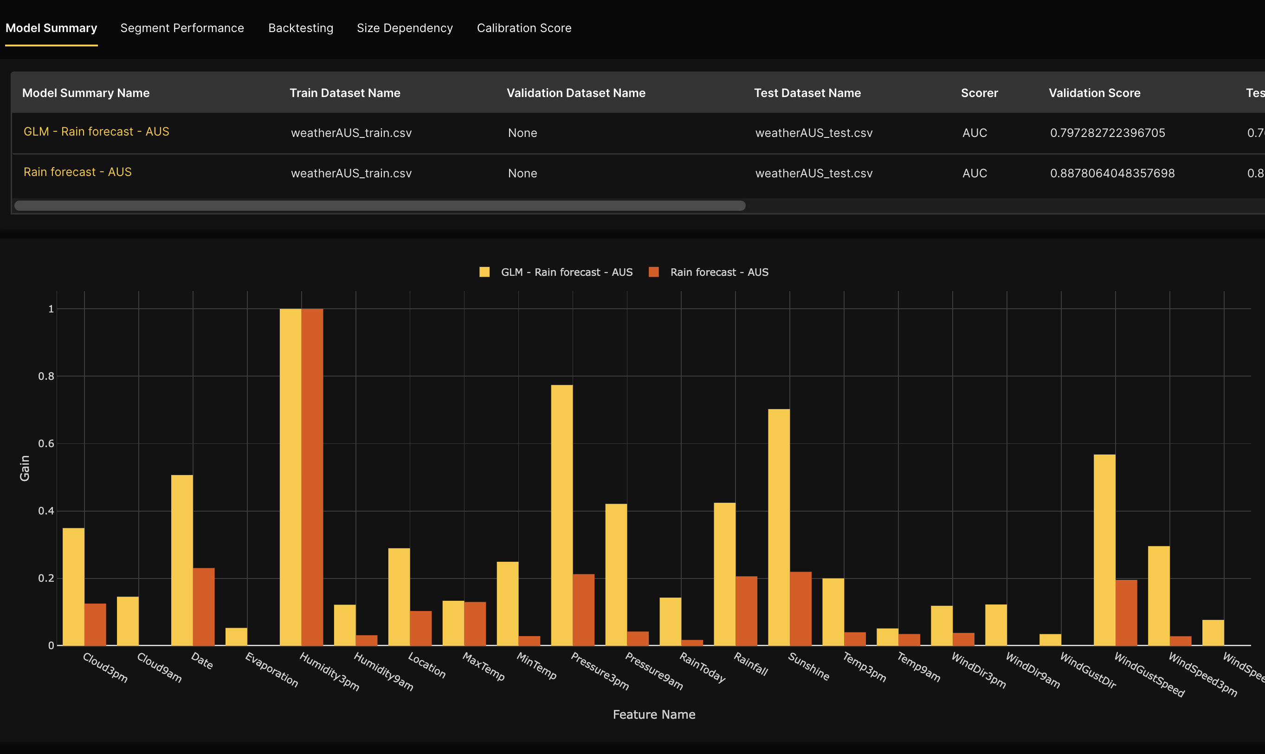Click the Validation Score column header
The width and height of the screenshot is (1265, 754).
[x=1094, y=93]
